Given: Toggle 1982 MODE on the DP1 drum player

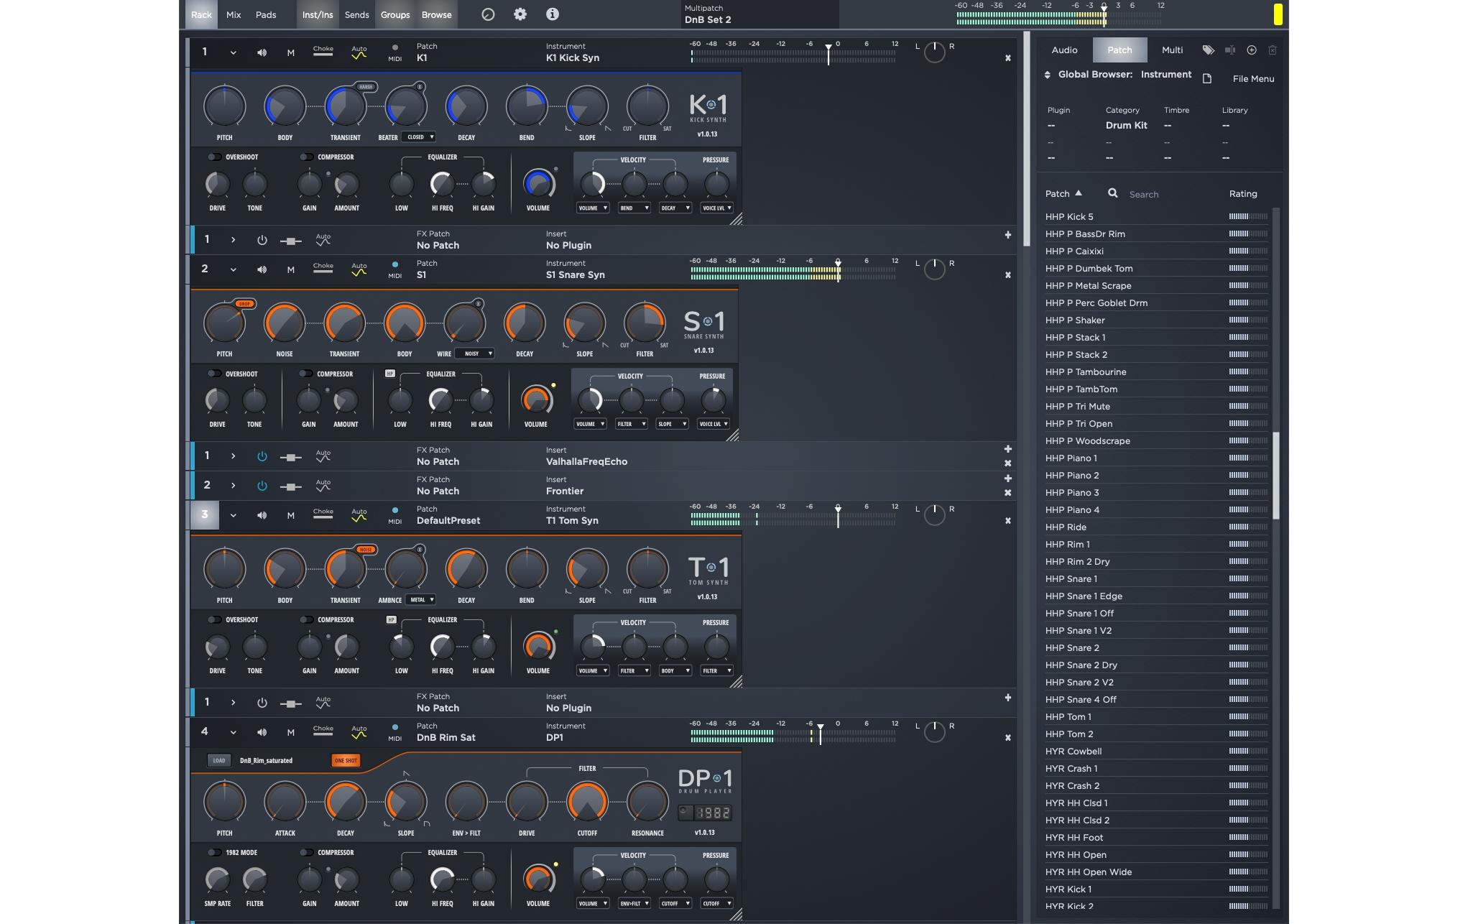Looking at the screenshot, I should [x=214, y=852].
